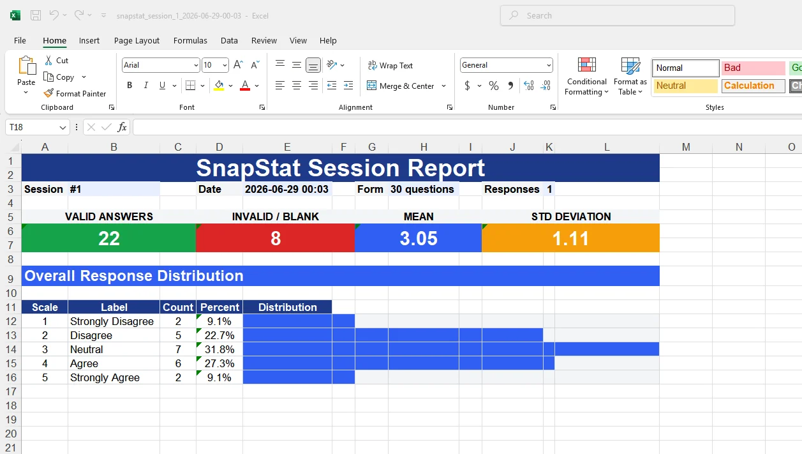Apply Percent Style format
The height and width of the screenshot is (454, 802).
494,86
